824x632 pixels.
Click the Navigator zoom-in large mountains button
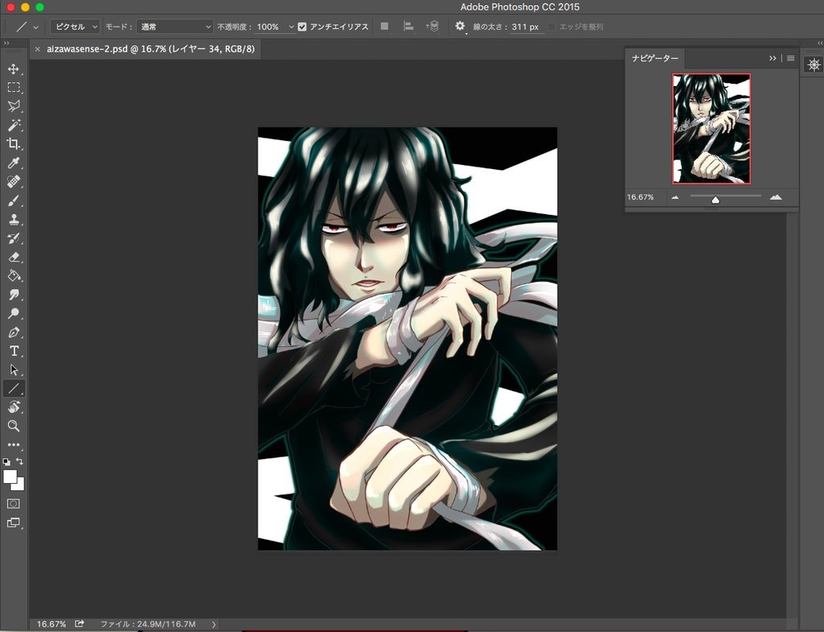pyautogui.click(x=776, y=196)
